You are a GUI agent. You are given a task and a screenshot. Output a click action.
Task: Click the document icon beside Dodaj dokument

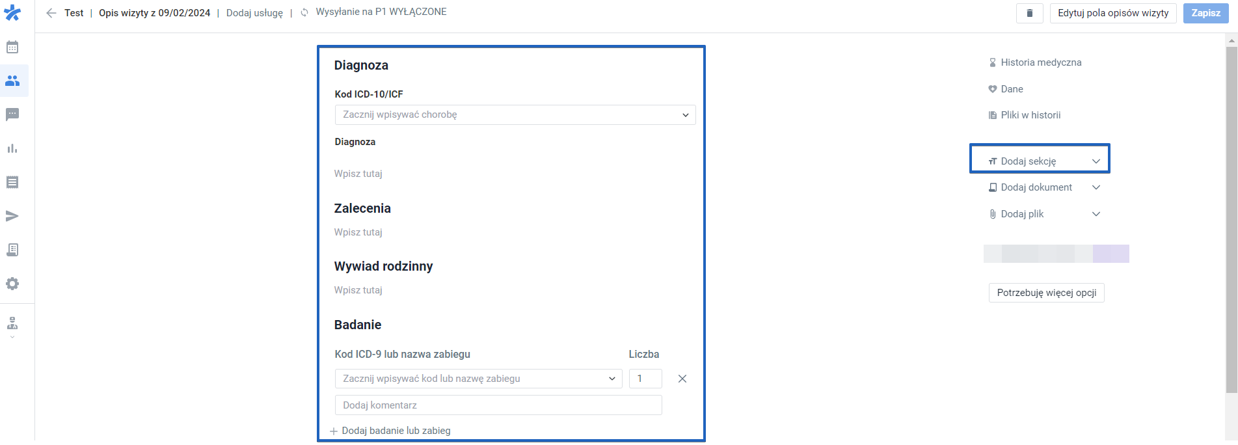pyautogui.click(x=993, y=187)
